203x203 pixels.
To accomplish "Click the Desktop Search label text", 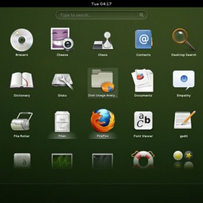I will pyautogui.click(x=183, y=55).
